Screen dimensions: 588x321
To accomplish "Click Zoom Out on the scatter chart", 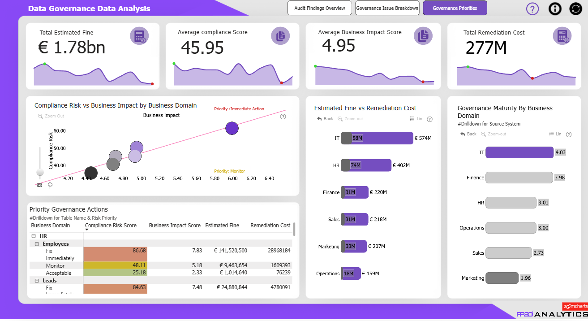I will click(51, 116).
